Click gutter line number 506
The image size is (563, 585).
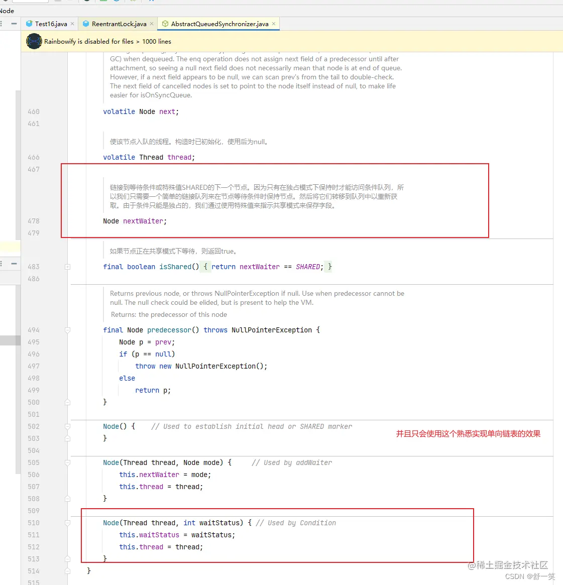coord(34,475)
